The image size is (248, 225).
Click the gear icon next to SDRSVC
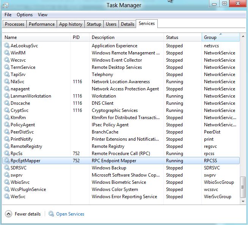(x=7, y=168)
